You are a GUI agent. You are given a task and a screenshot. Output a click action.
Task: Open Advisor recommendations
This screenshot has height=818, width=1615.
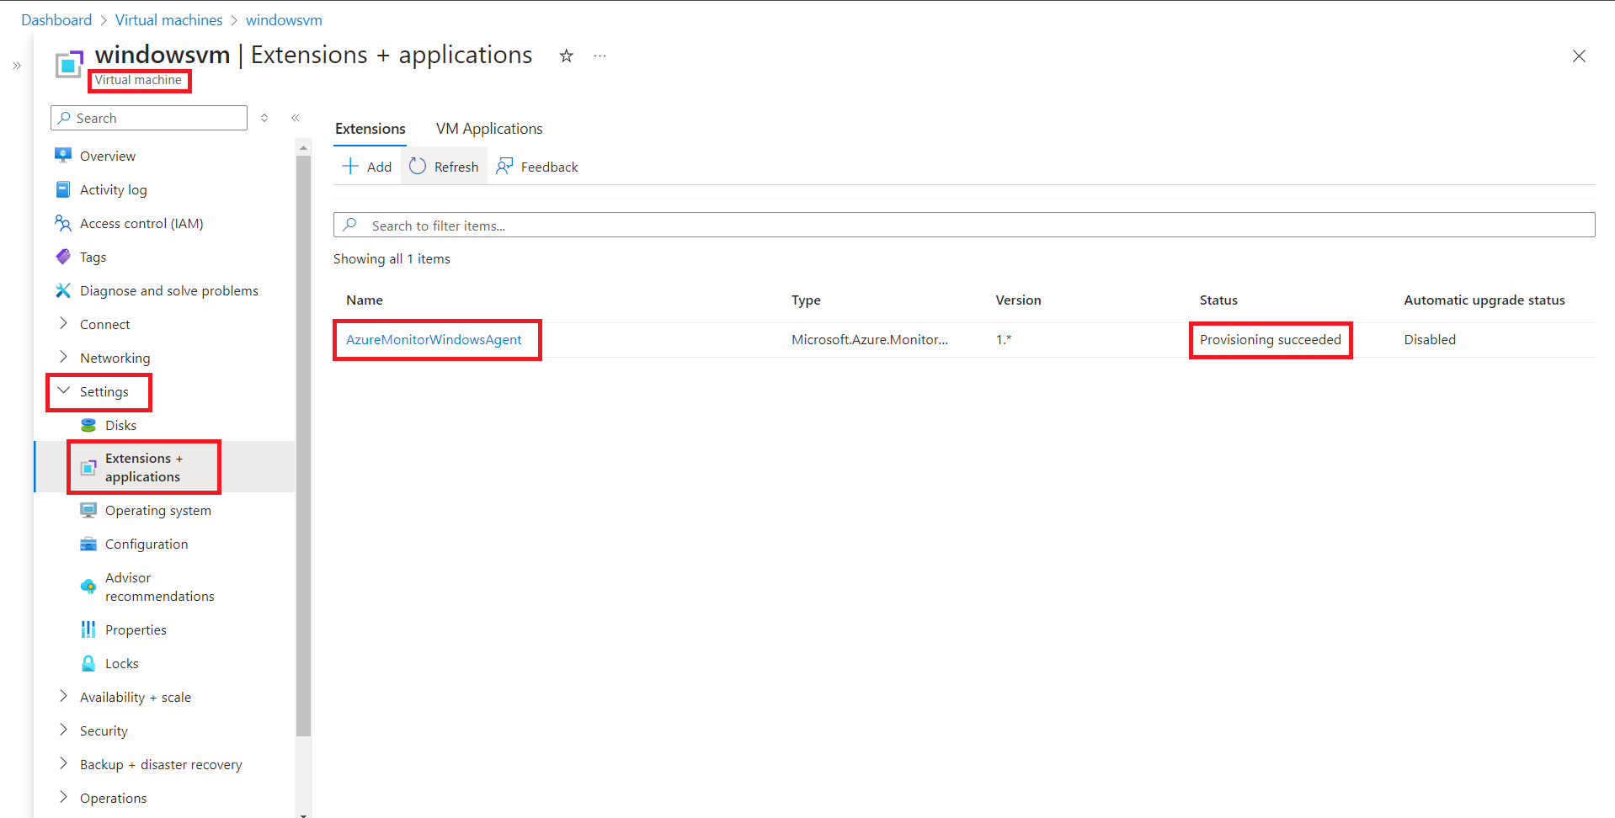(x=160, y=587)
